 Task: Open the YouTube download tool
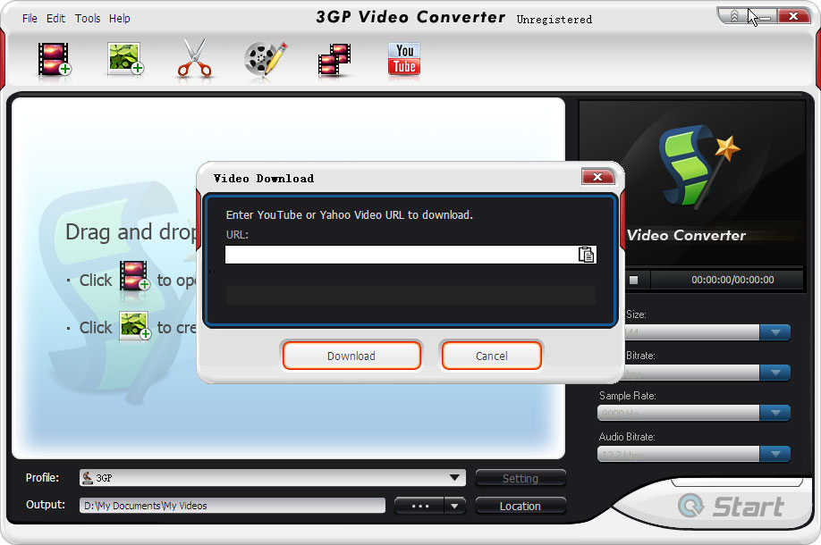[x=403, y=58]
